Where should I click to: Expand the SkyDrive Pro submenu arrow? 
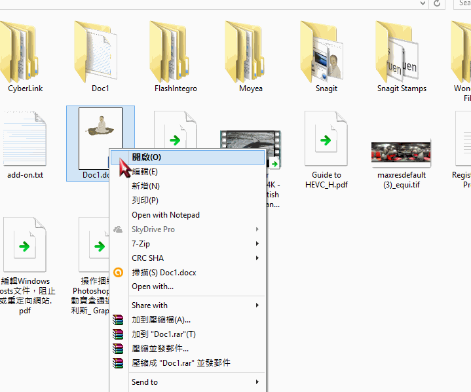257,229
